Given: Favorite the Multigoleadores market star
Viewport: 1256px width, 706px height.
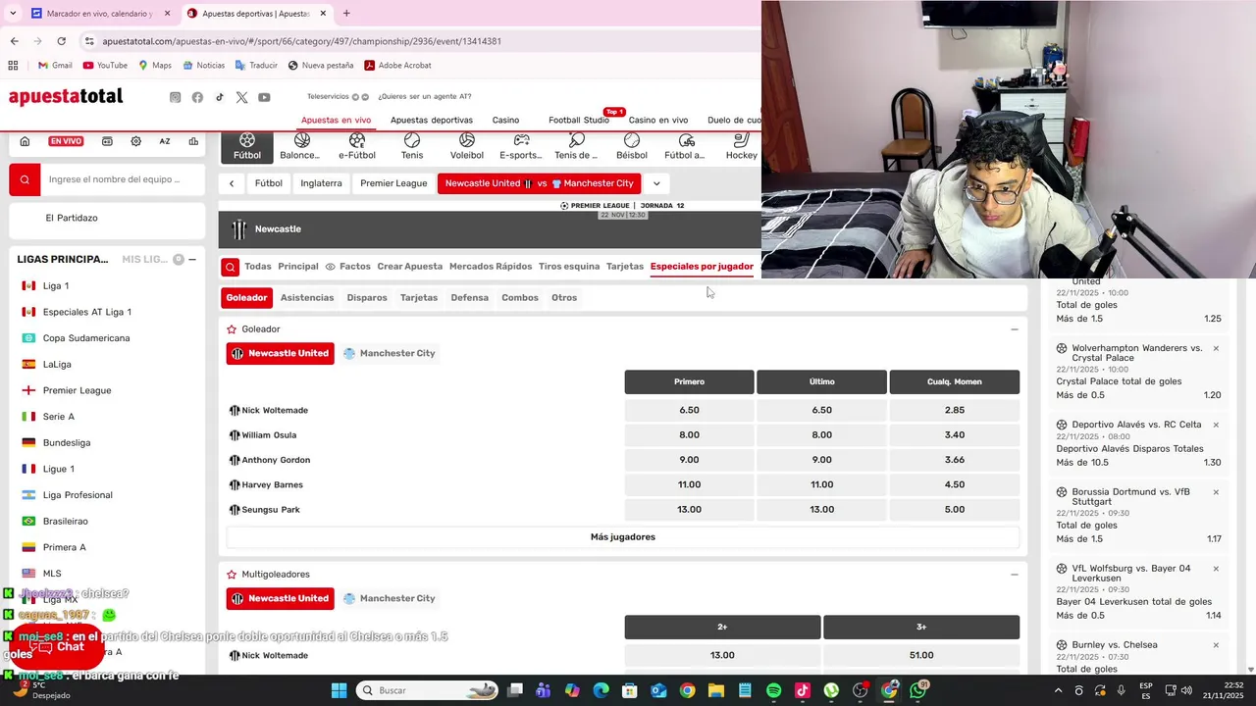Looking at the screenshot, I should (232, 575).
